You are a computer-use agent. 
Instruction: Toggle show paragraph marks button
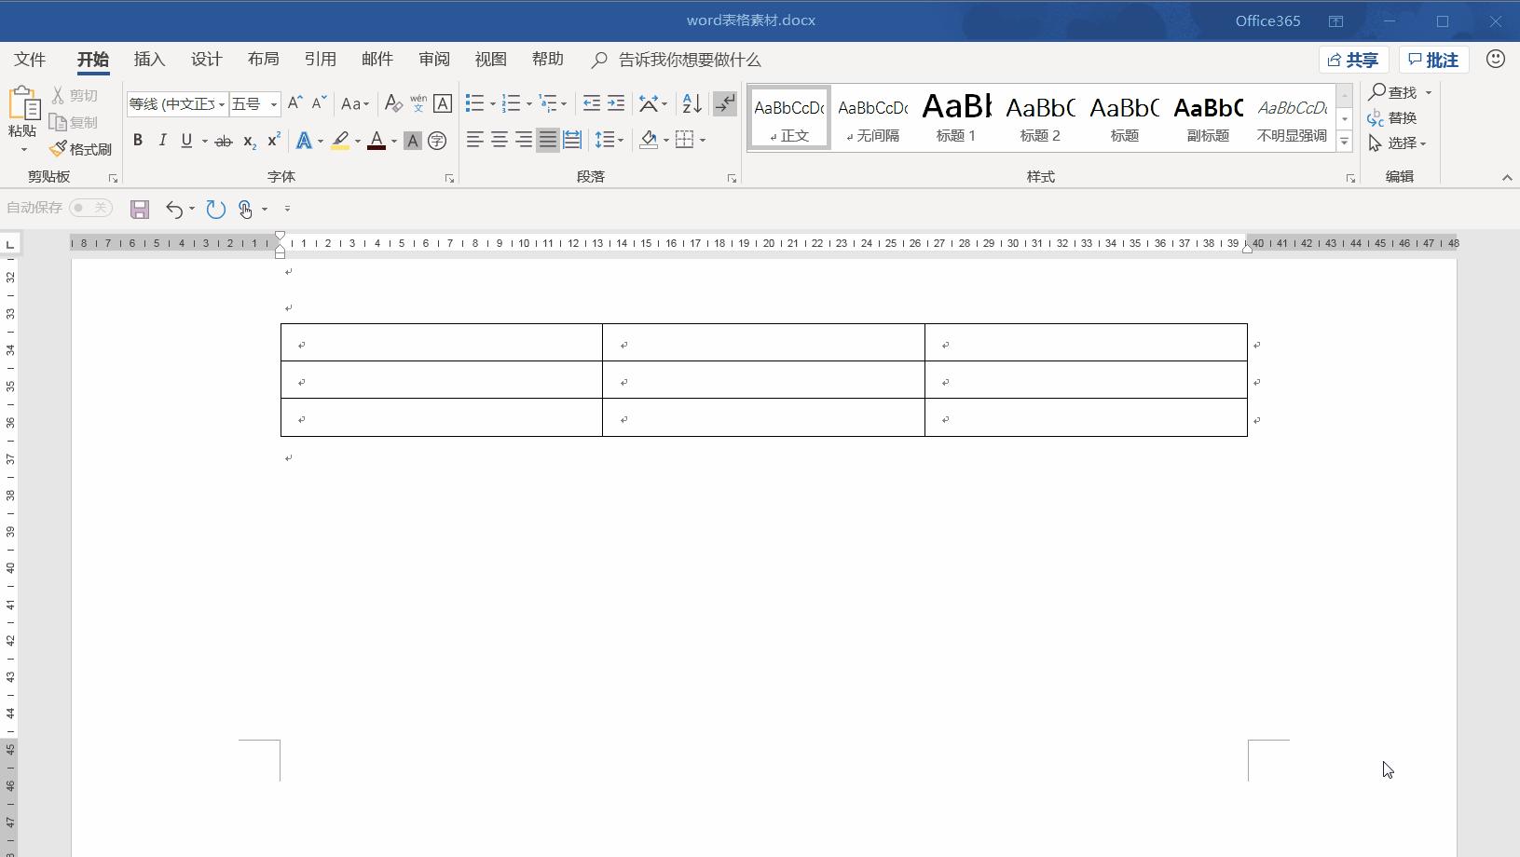(724, 103)
